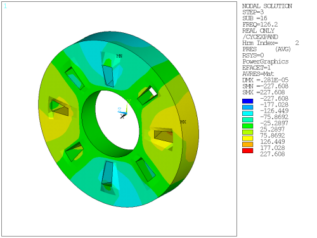Click the cyan swatch next to -126.449

247,113
